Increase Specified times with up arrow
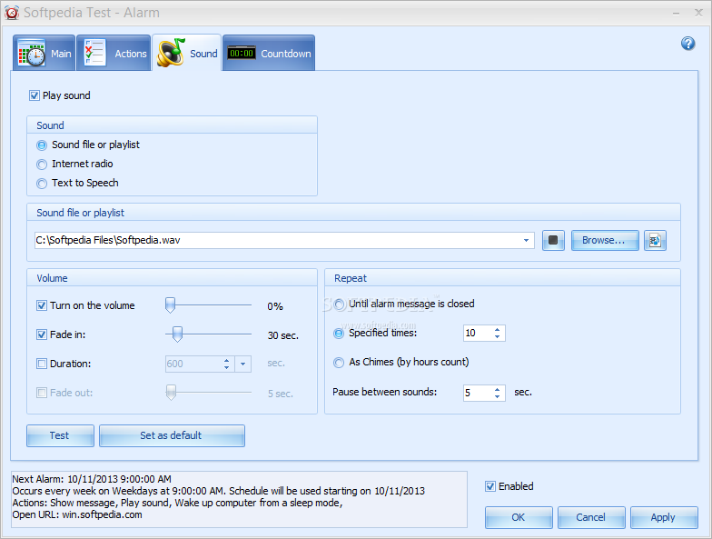 click(x=498, y=329)
